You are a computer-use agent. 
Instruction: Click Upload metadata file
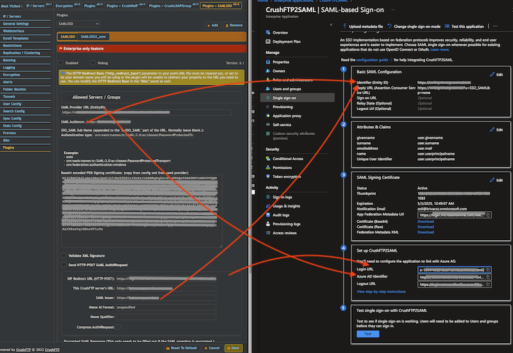(x=363, y=26)
